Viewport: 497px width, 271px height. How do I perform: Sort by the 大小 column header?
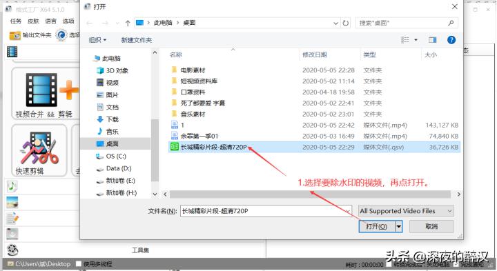431,54
